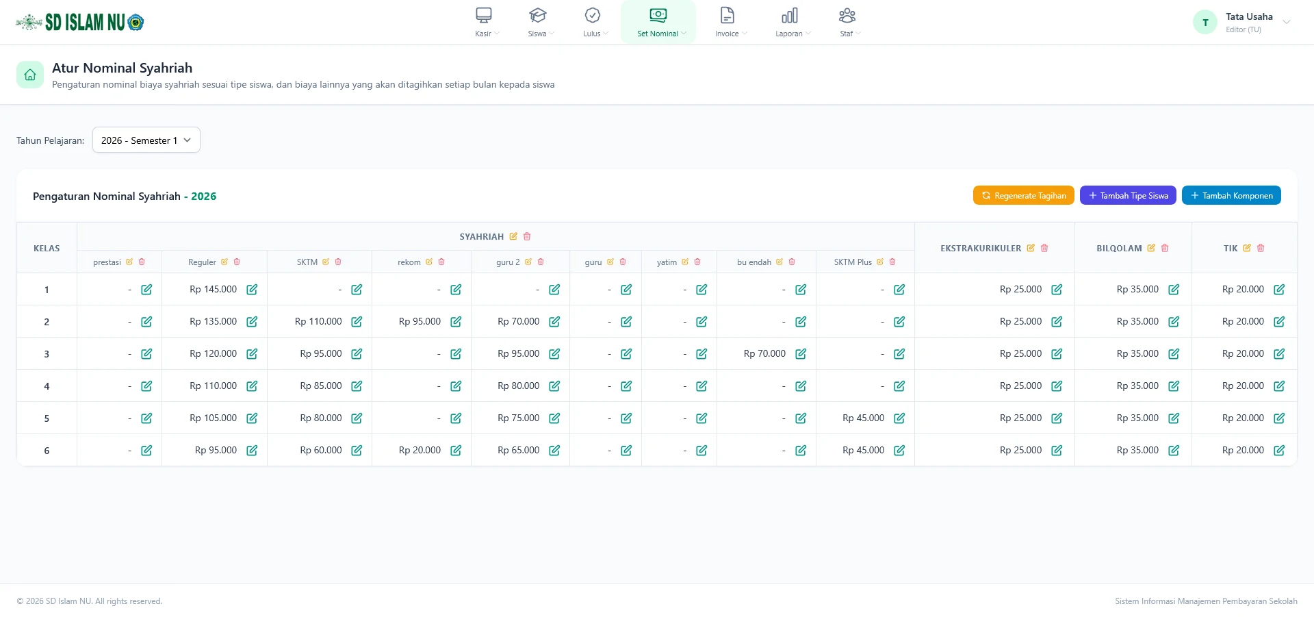The width and height of the screenshot is (1314, 617).
Task: Click the Regenerate Tagihan button
Action: coord(1024,195)
